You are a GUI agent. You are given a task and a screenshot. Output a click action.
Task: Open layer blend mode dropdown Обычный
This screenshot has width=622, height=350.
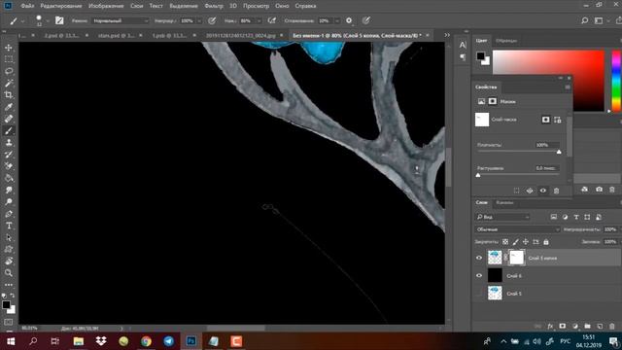(518, 229)
